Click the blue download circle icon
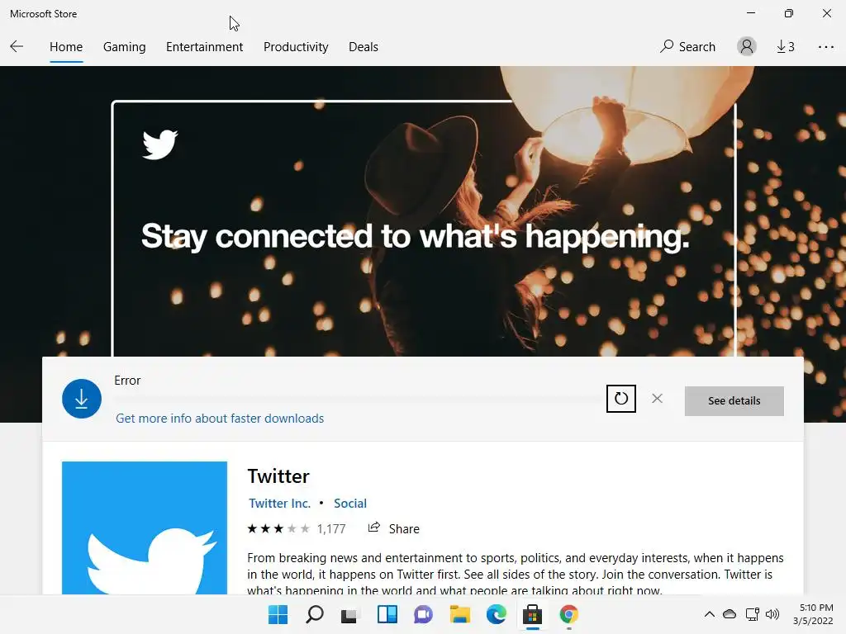The image size is (846, 634). coord(82,399)
